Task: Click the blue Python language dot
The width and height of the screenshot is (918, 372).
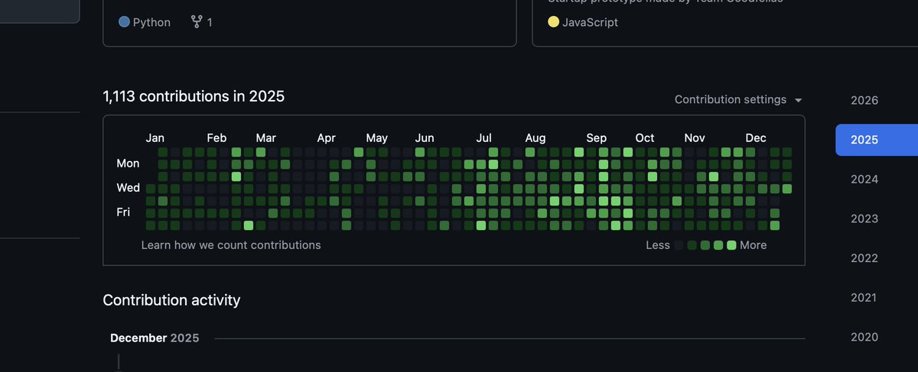Action: coord(124,22)
